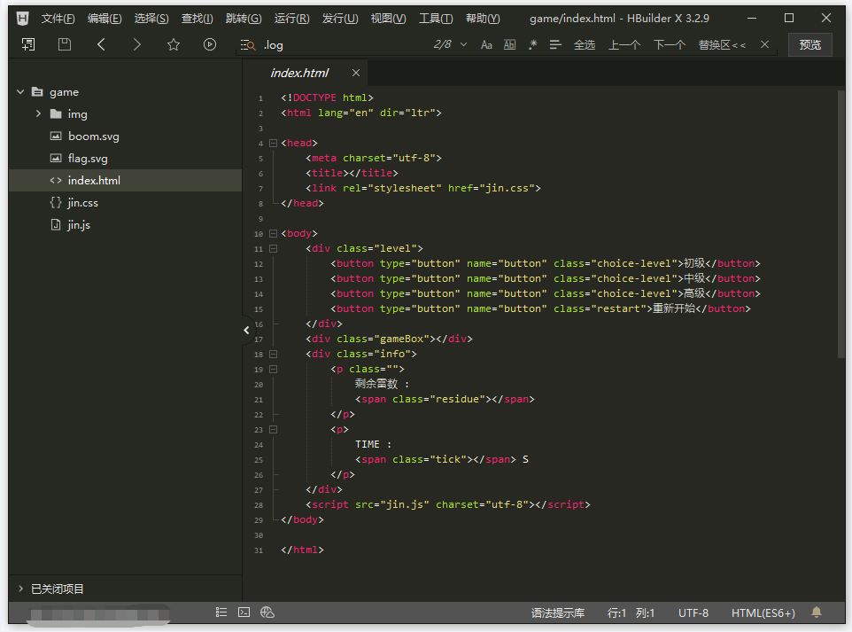Open the 工具(T) menu
The image size is (852, 632).
point(435,19)
